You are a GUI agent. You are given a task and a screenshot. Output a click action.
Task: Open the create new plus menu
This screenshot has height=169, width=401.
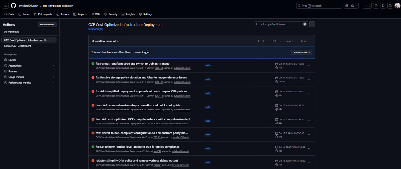(367, 6)
